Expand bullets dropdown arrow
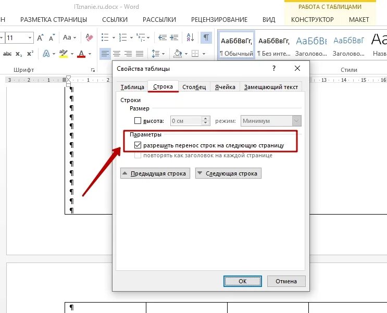Viewport: 387px width, 313px height. 114,38
